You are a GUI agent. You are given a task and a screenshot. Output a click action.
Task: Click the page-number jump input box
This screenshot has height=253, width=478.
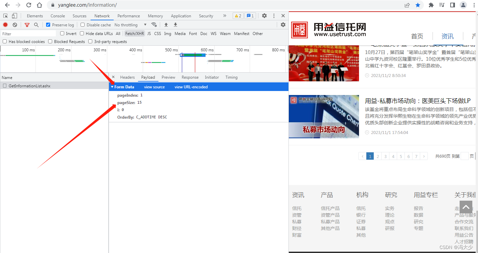click(x=465, y=156)
